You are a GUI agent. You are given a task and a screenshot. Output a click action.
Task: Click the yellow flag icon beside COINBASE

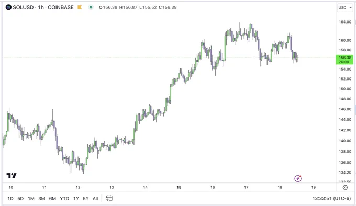pyautogui.click(x=80, y=7)
